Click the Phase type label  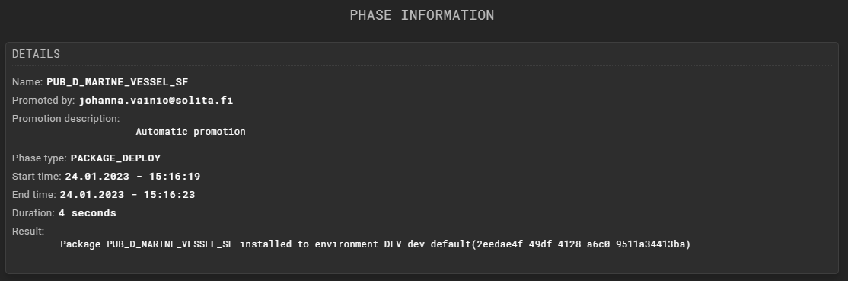40,158
